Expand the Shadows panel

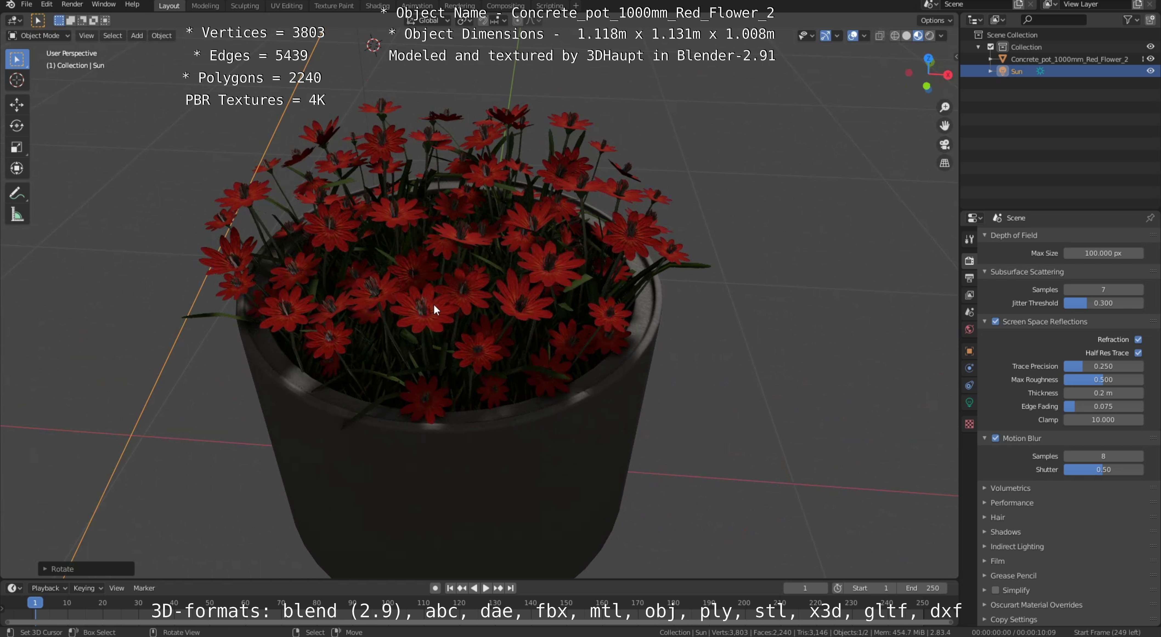[x=1005, y=532]
